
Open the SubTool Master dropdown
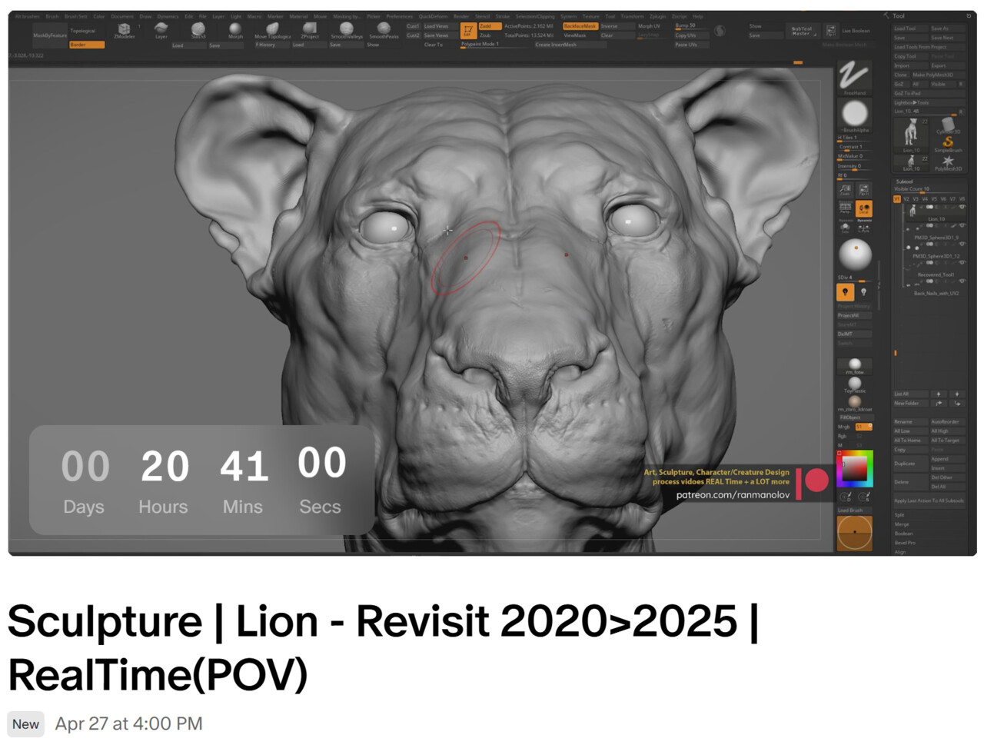coord(802,31)
